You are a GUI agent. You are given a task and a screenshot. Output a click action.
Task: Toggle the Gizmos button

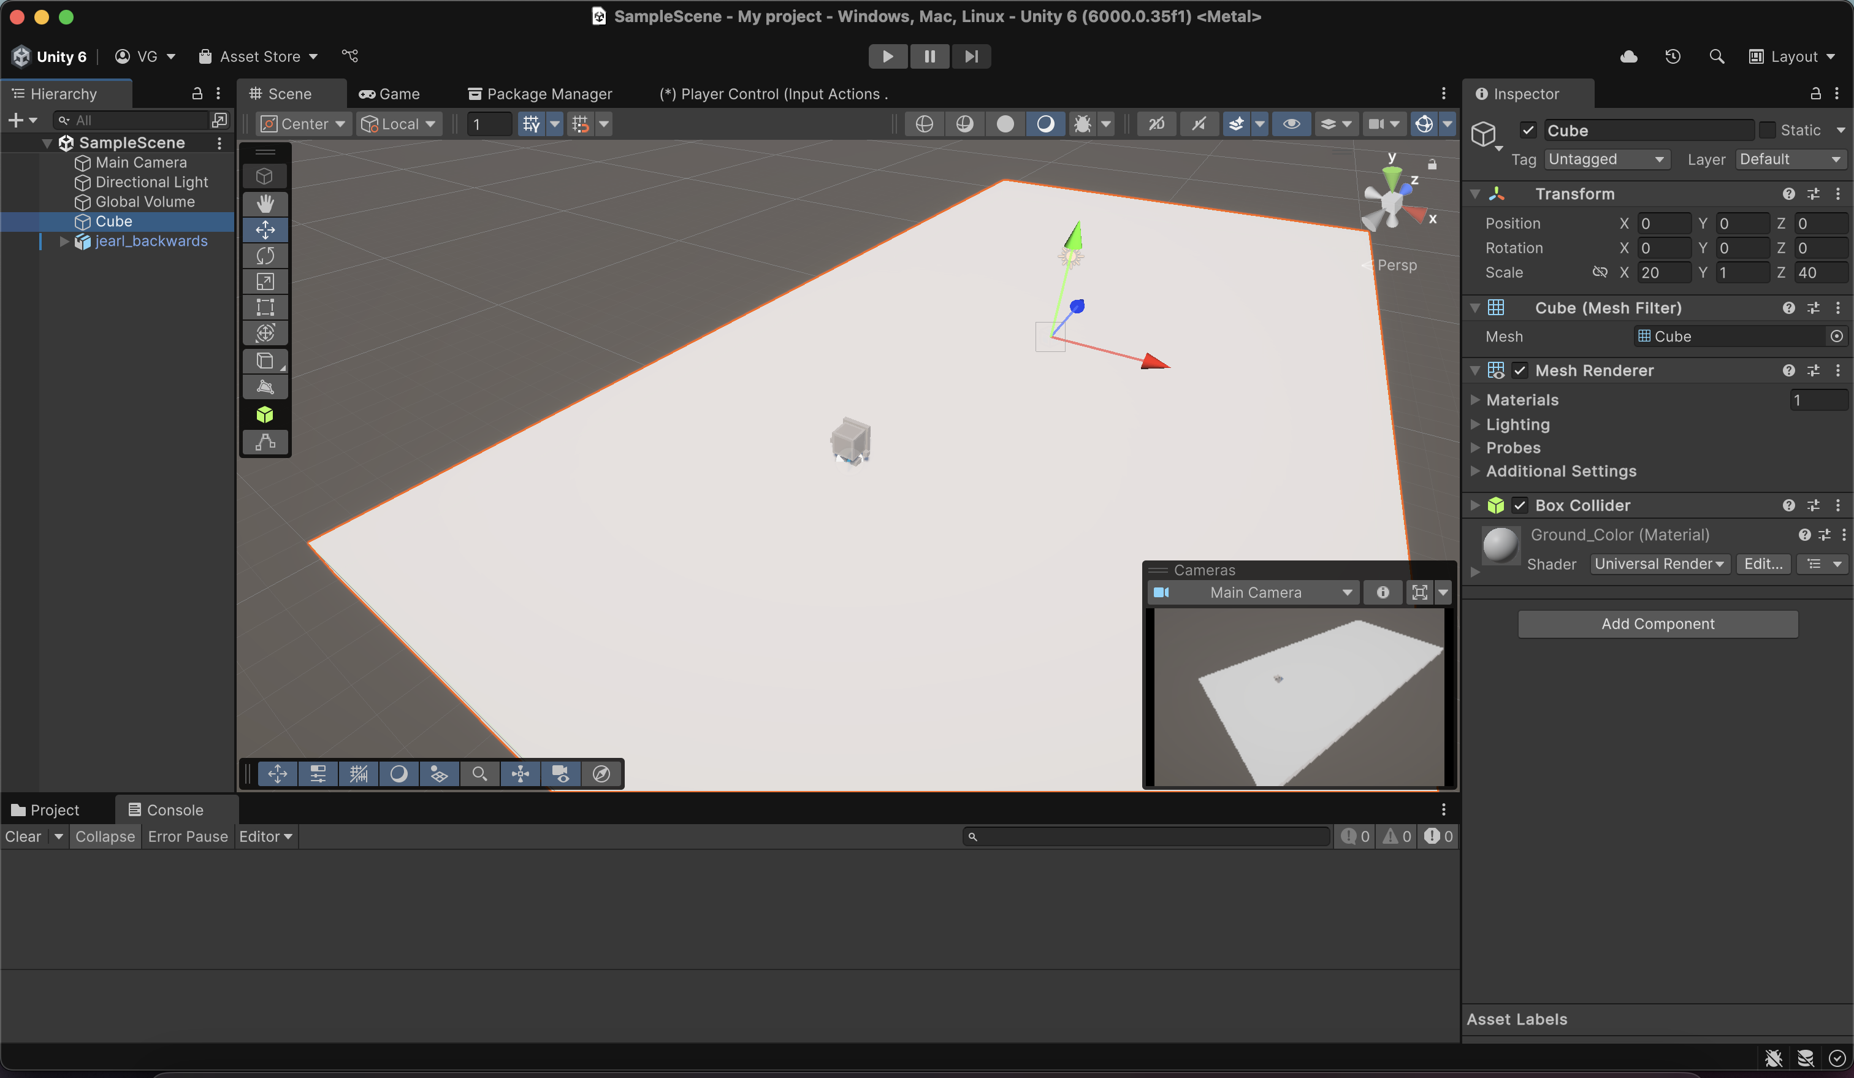point(1424,124)
